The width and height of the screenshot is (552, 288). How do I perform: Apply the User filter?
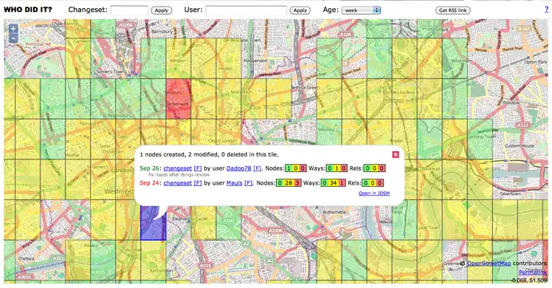click(x=300, y=10)
